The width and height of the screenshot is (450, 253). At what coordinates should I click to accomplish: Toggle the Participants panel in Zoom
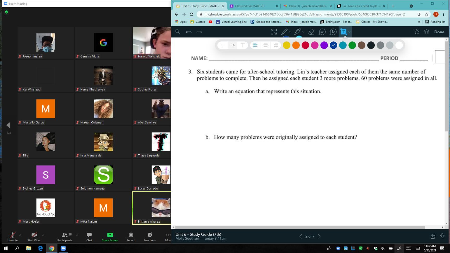65,237
